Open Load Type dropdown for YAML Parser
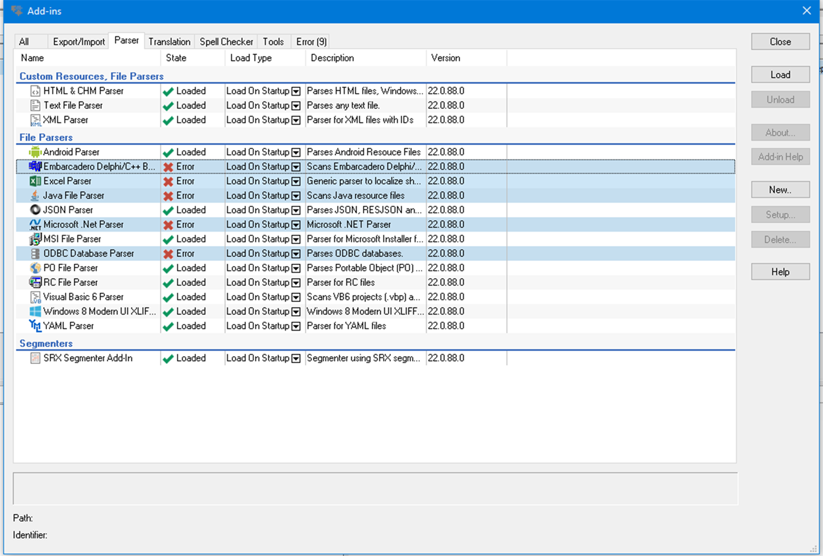823x556 pixels. (x=296, y=326)
